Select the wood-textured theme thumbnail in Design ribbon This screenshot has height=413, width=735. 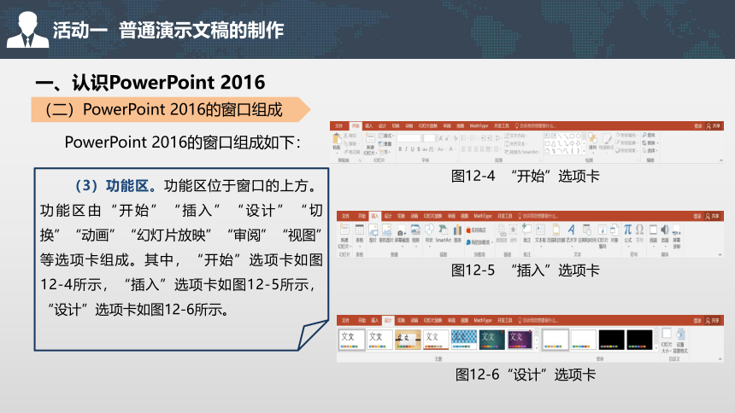(x=408, y=340)
